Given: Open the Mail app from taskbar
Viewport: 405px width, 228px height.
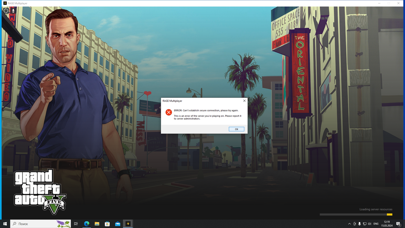Looking at the screenshot, I should tap(118, 224).
